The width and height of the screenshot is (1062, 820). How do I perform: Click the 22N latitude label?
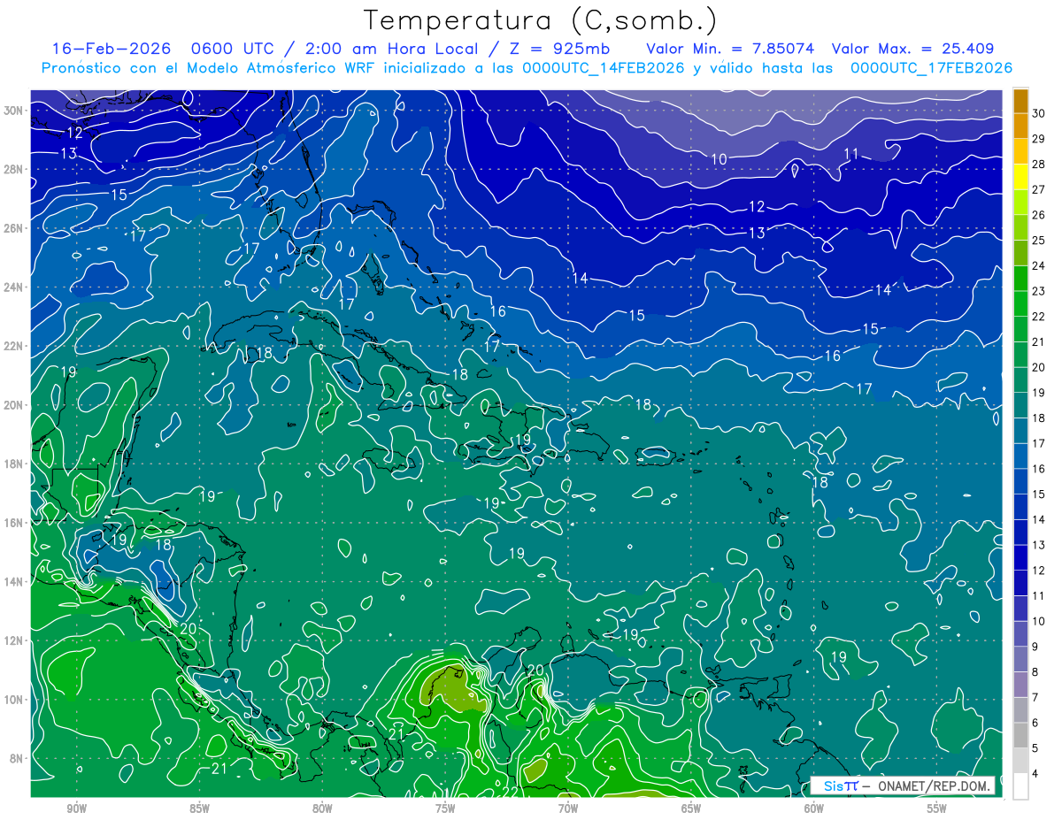(13, 346)
